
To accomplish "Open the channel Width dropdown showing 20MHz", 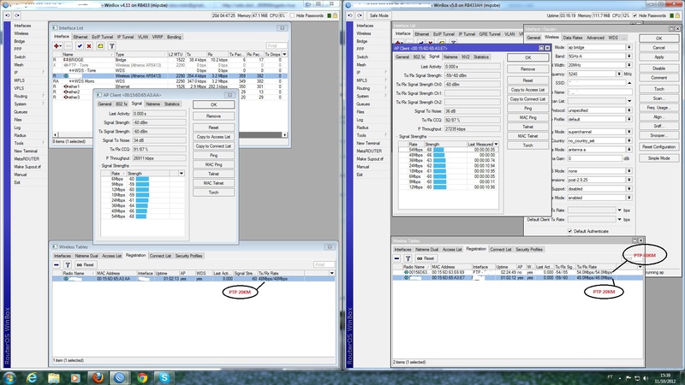I will (x=629, y=65).
